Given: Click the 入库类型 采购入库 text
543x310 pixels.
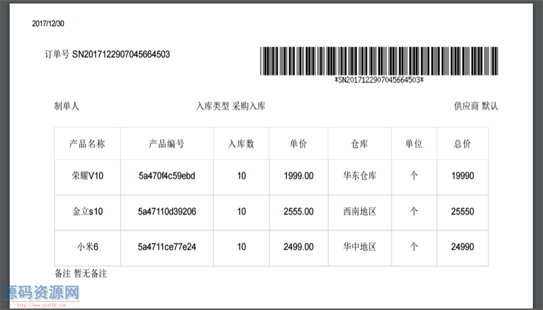Looking at the screenshot, I should 232,106.
